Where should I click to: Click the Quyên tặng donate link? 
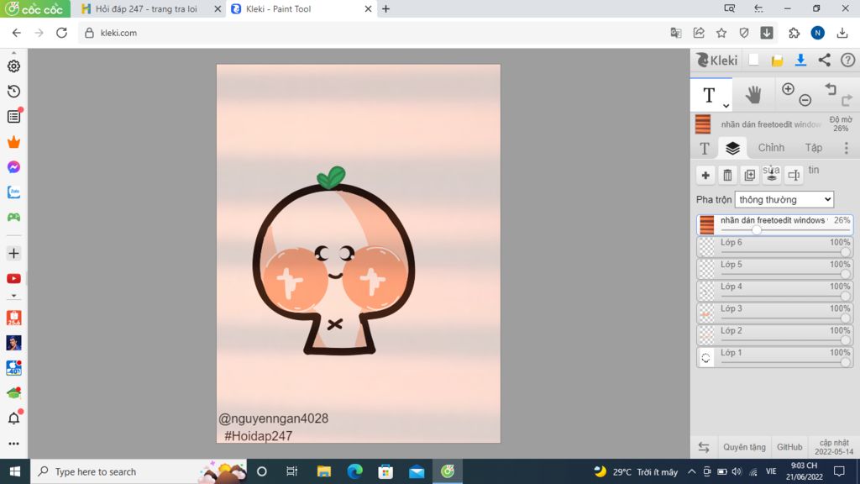[744, 447]
